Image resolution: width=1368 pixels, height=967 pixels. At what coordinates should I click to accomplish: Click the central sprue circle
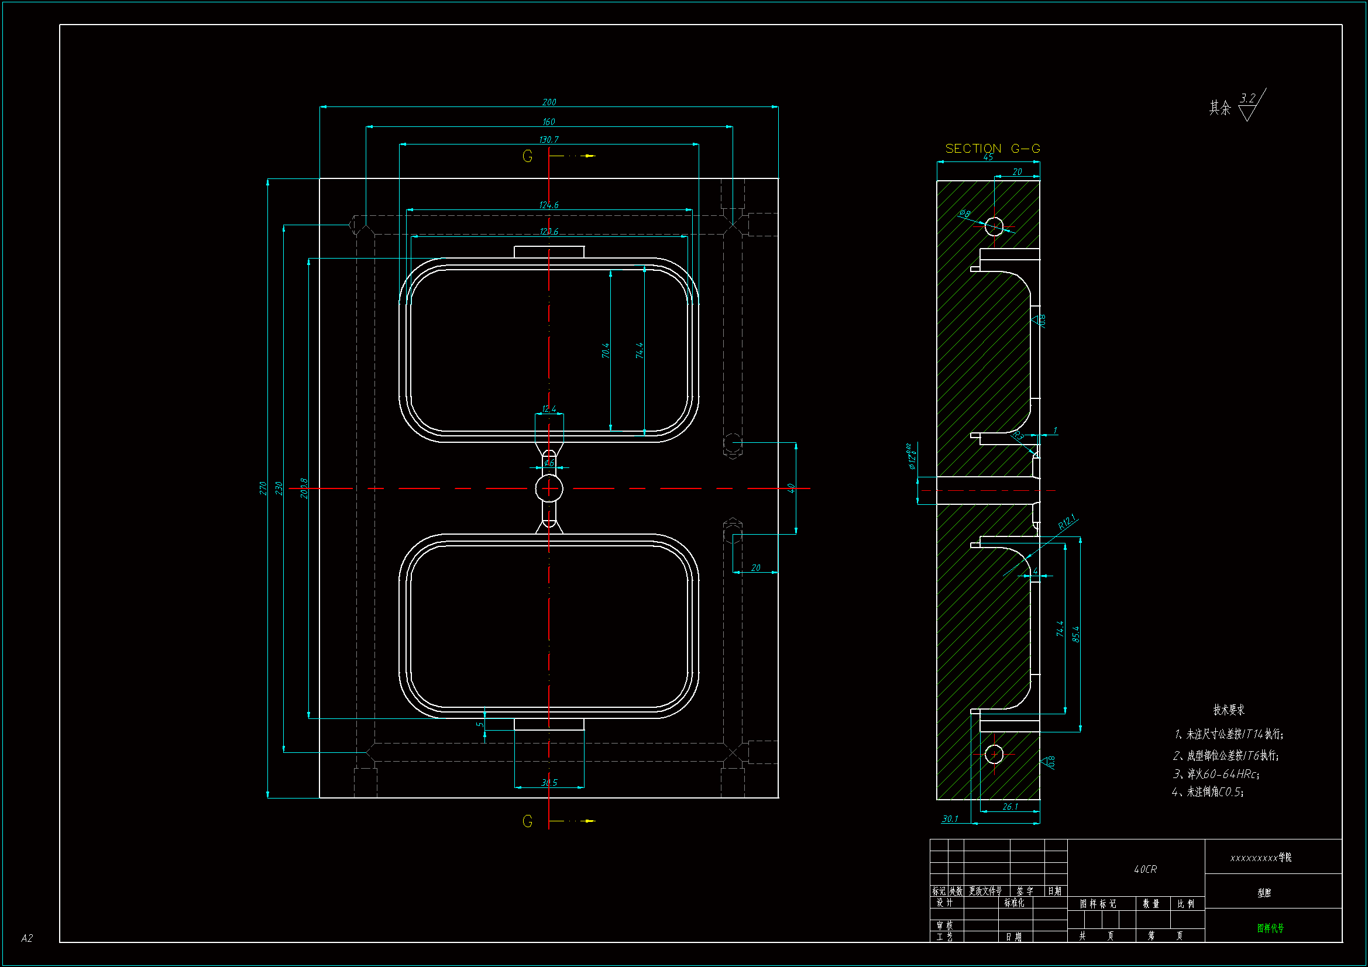[549, 488]
